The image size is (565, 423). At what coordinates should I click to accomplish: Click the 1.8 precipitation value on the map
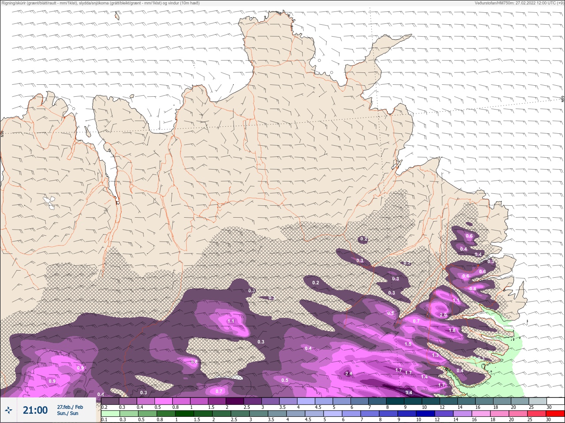point(452,330)
